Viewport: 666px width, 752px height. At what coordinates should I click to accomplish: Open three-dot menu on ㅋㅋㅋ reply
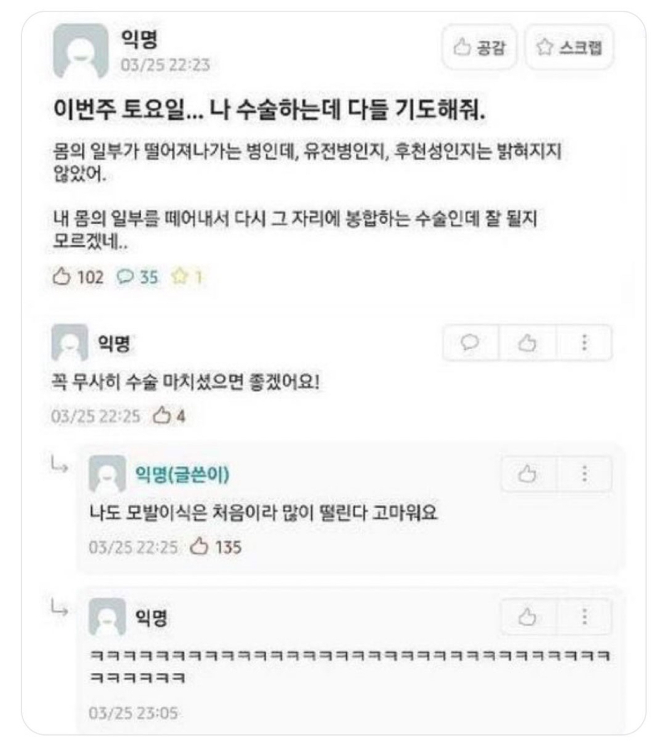(x=584, y=617)
